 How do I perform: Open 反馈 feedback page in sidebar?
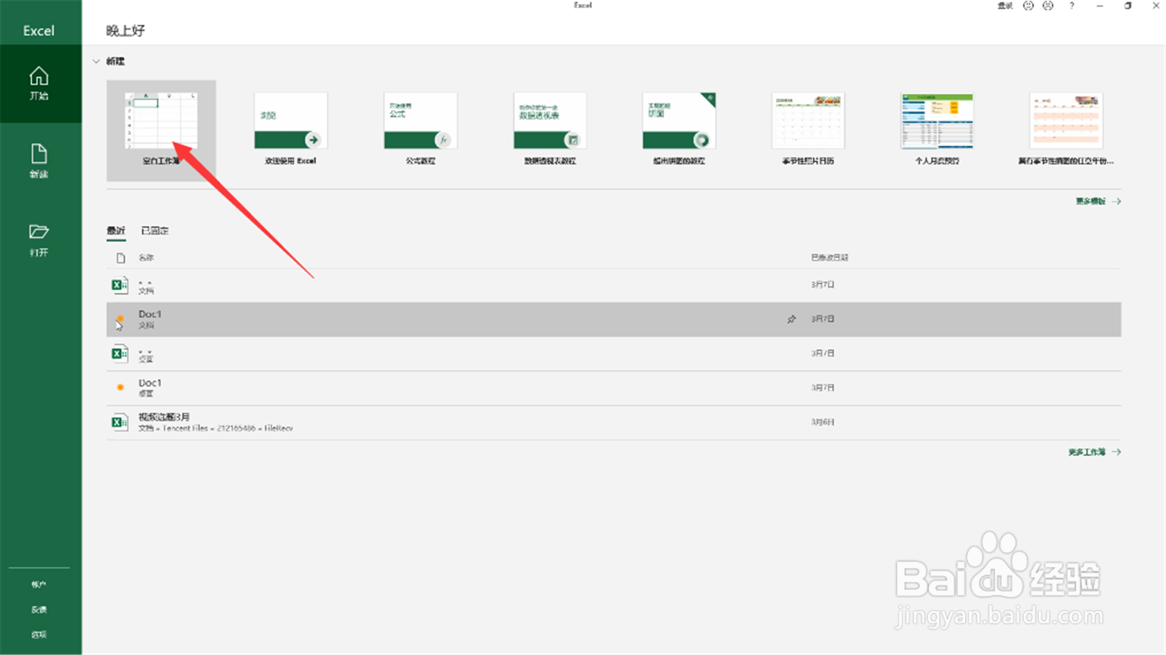[x=39, y=610]
